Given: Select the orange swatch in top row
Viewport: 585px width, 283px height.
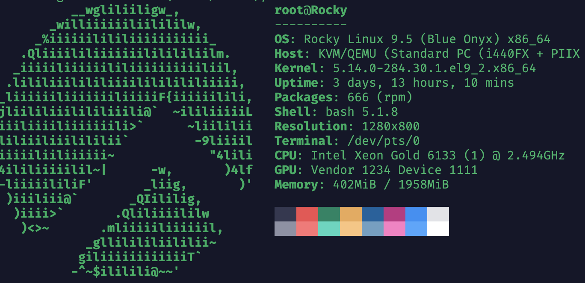Looking at the screenshot, I should 351,214.
